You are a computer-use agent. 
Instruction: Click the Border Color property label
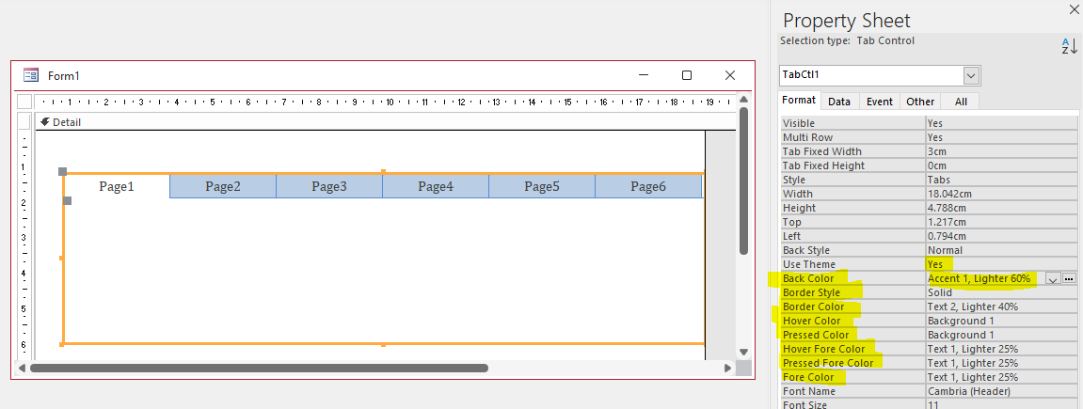814,307
